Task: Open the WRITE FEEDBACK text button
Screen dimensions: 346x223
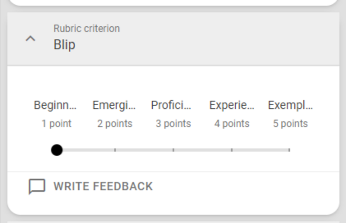Action: pos(103,186)
